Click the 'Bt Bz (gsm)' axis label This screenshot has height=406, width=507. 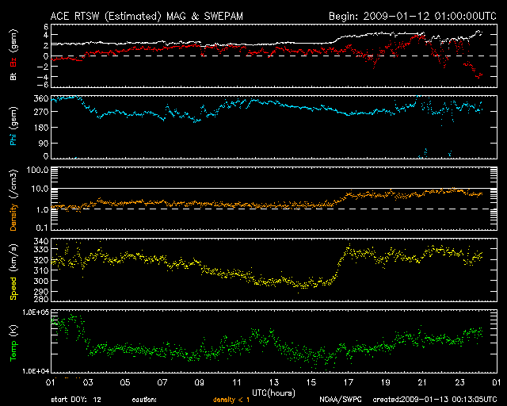[13, 55]
